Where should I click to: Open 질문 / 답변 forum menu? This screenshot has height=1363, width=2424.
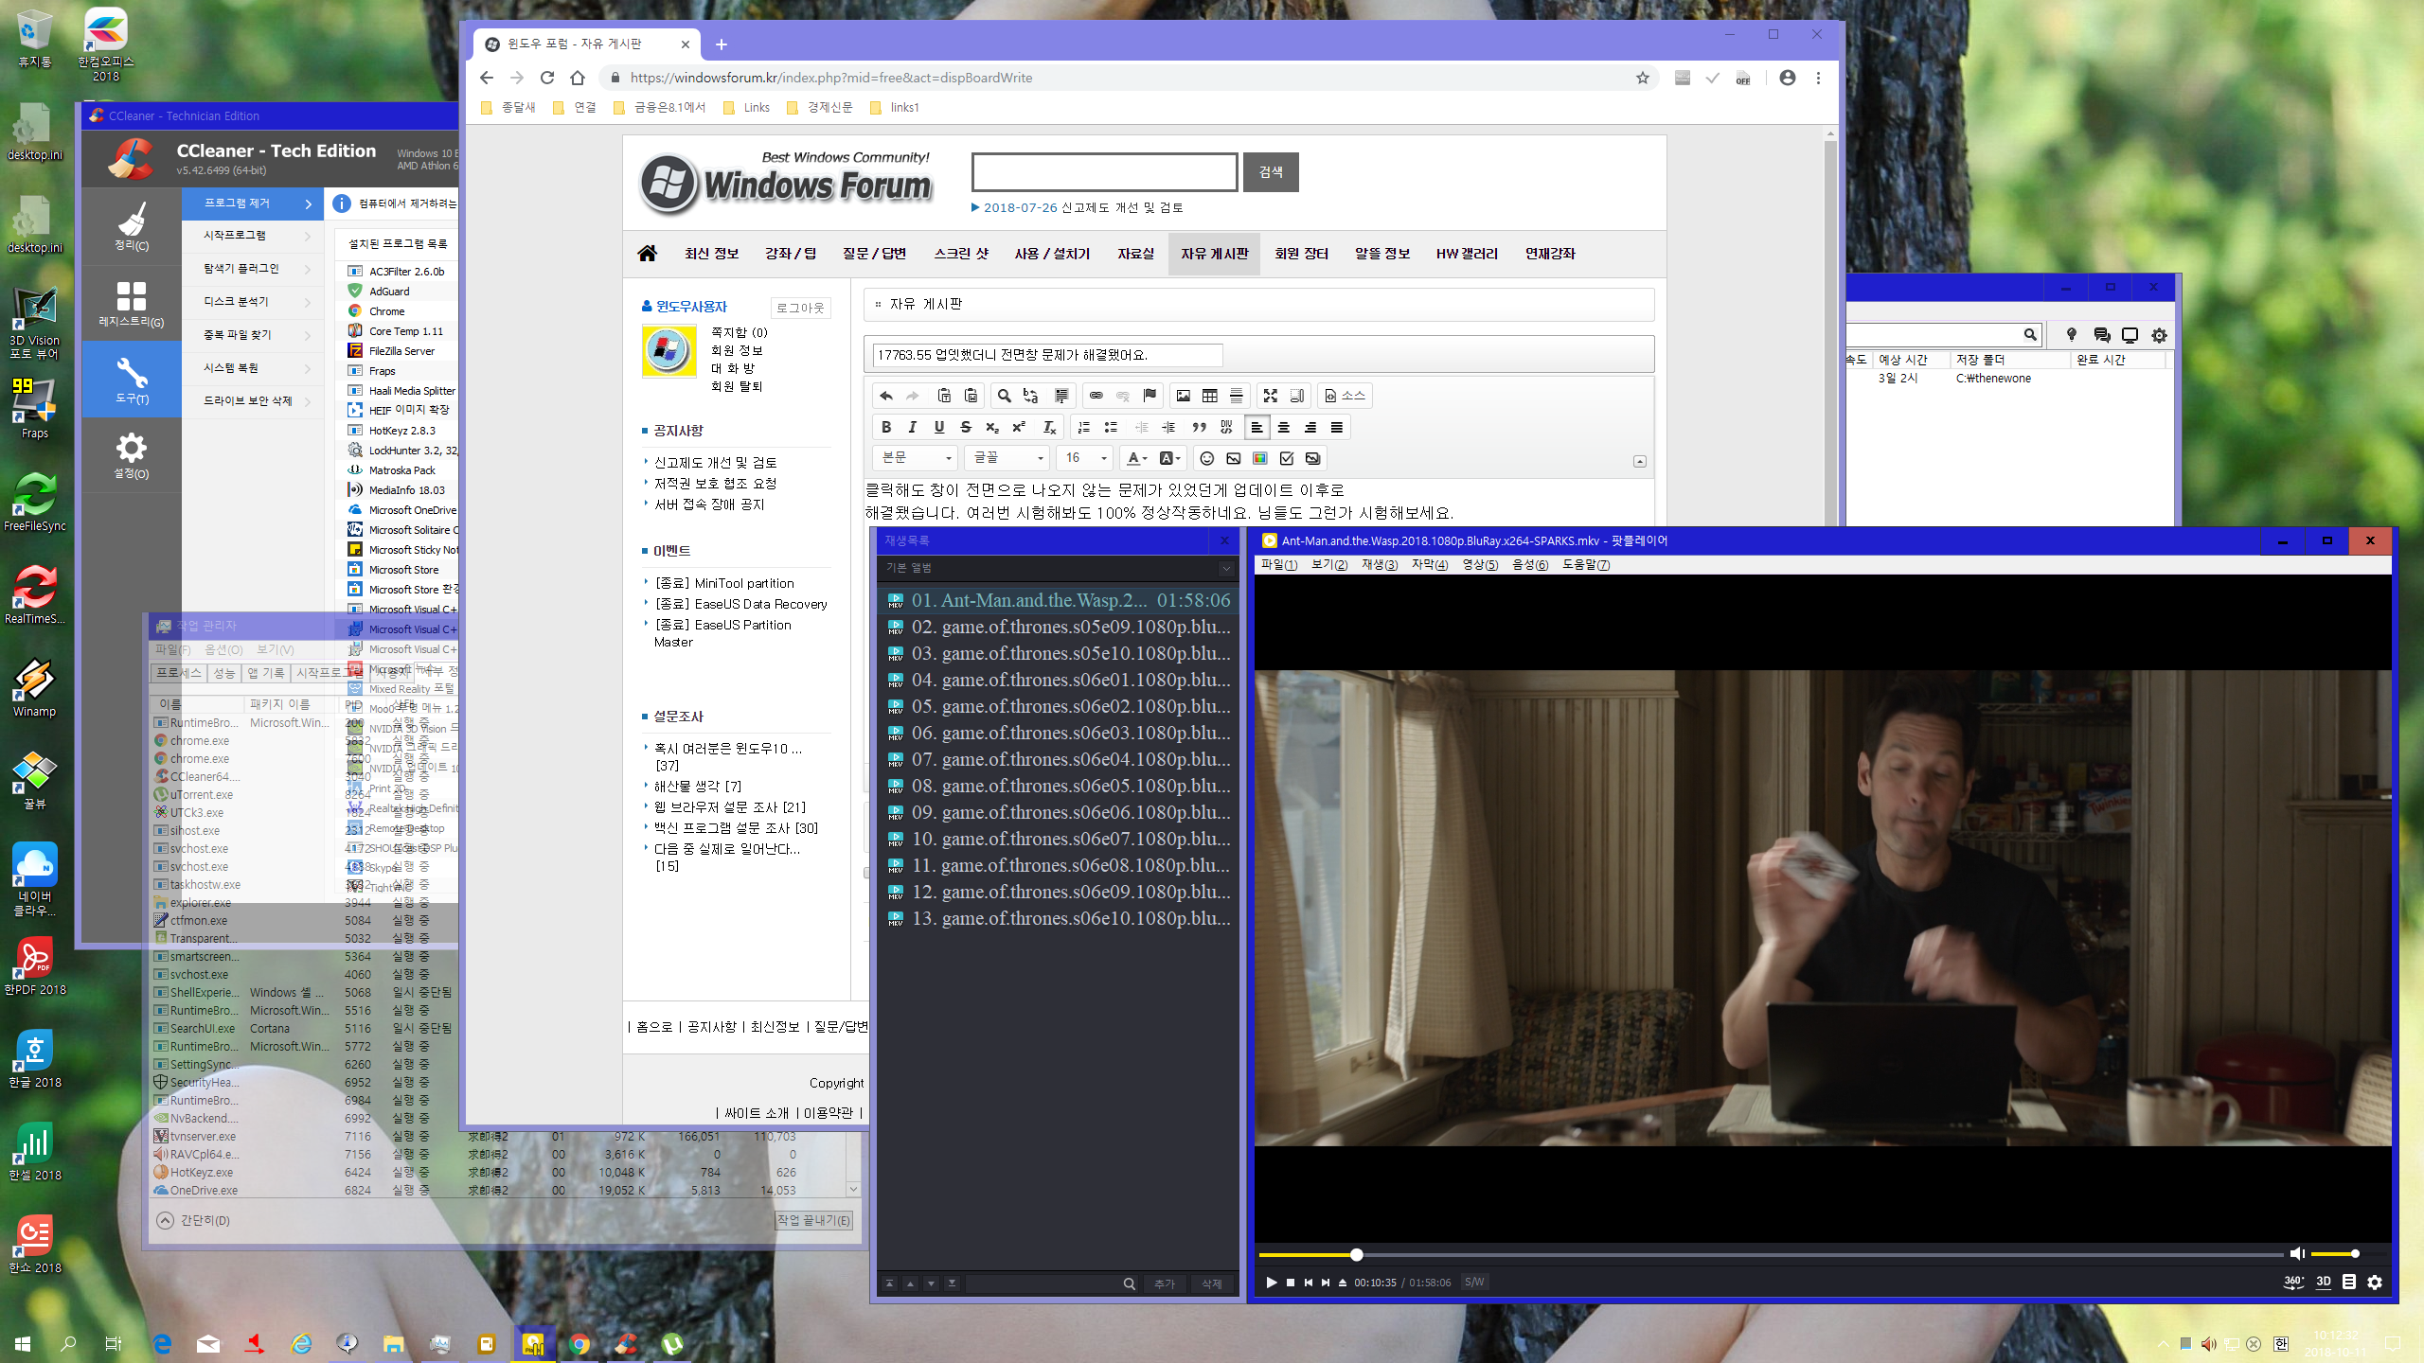tap(874, 254)
